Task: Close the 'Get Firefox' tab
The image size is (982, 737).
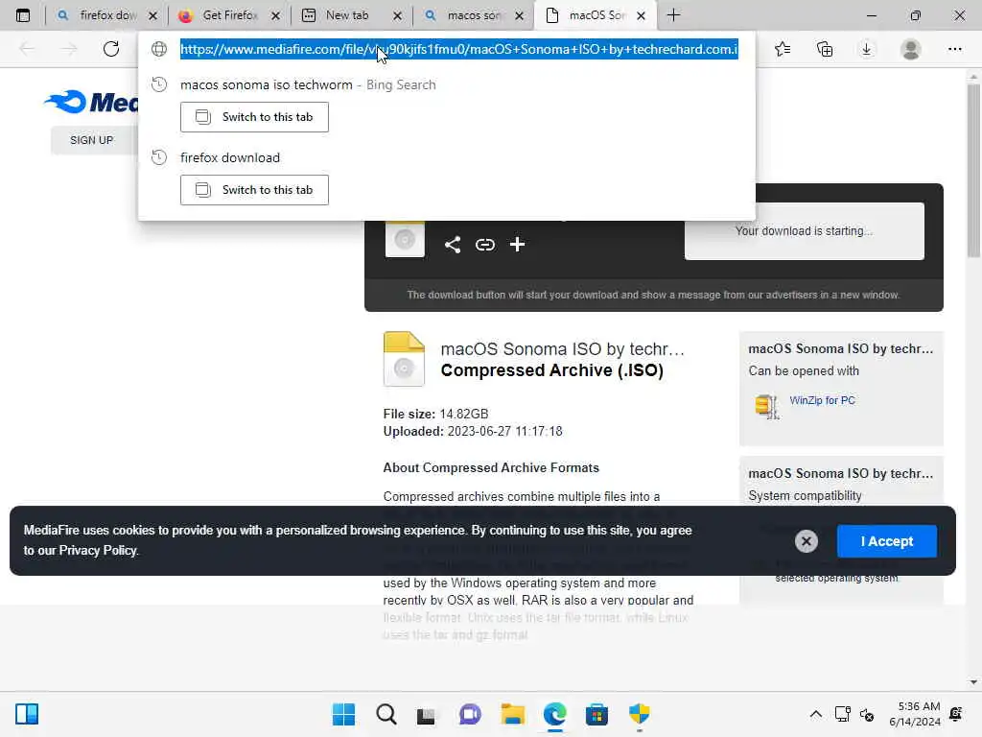Action: [275, 15]
